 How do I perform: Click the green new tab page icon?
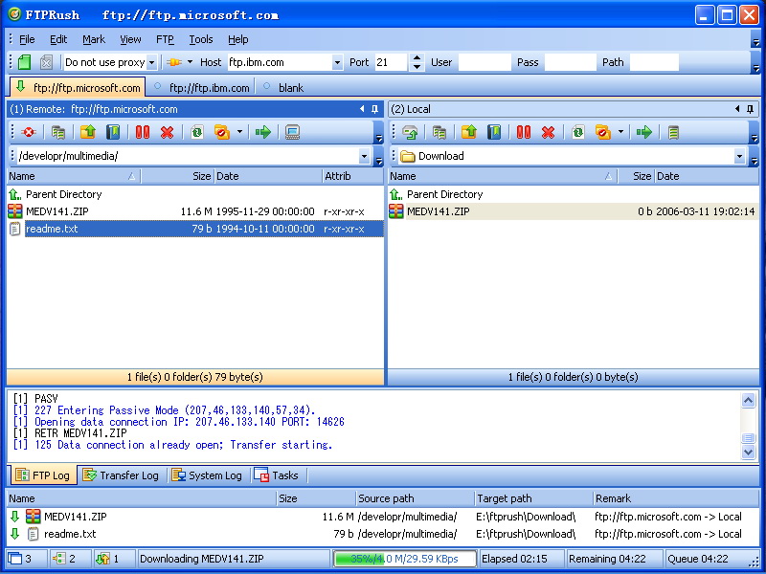(25, 62)
